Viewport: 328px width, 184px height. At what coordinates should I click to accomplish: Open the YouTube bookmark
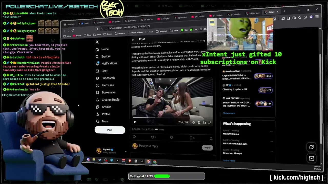tap(77, 36)
